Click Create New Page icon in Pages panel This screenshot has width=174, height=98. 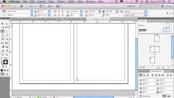(x=163, y=68)
